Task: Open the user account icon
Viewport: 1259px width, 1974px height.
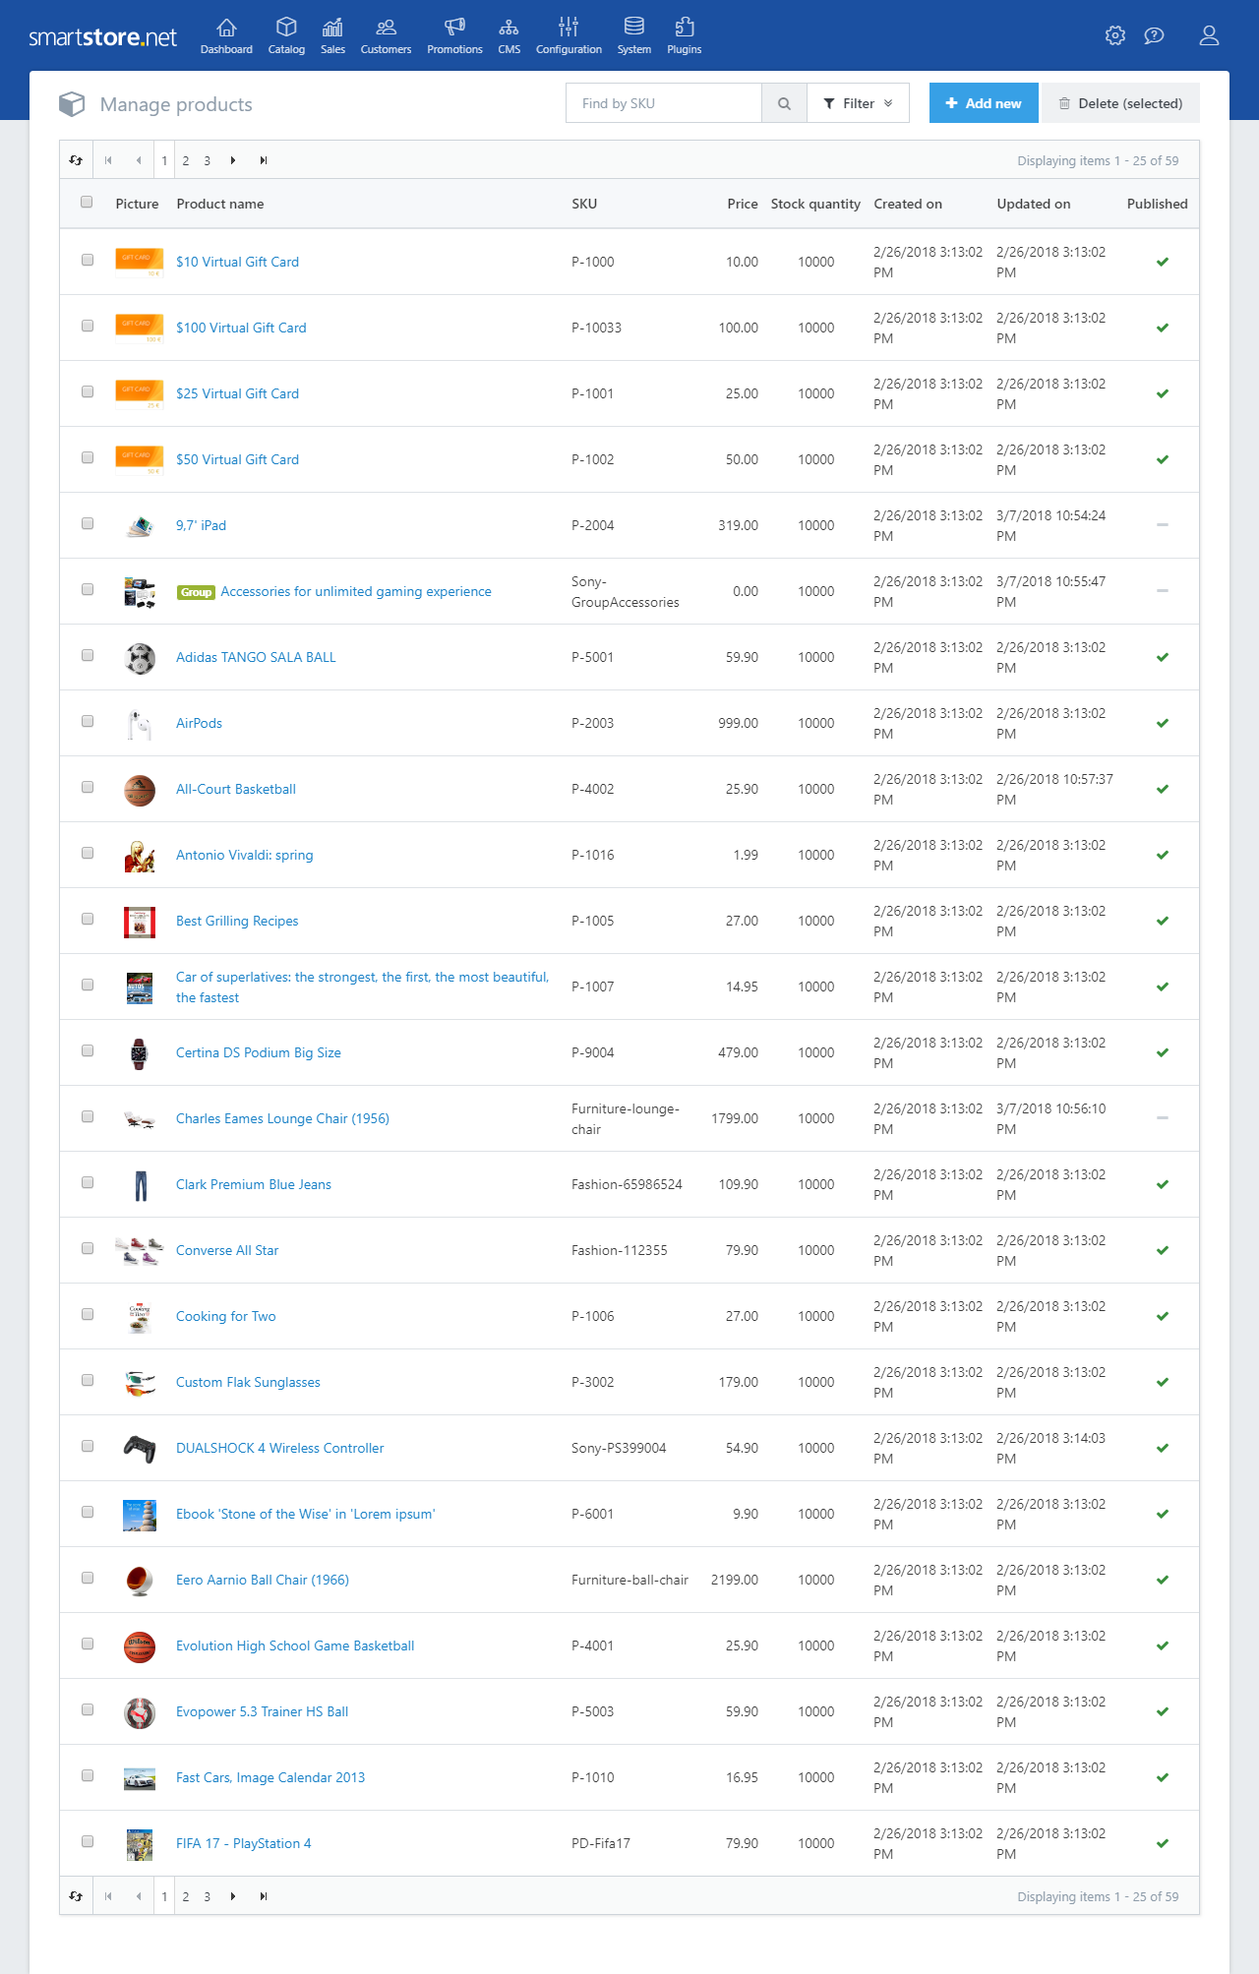Action: pyautogui.click(x=1210, y=35)
